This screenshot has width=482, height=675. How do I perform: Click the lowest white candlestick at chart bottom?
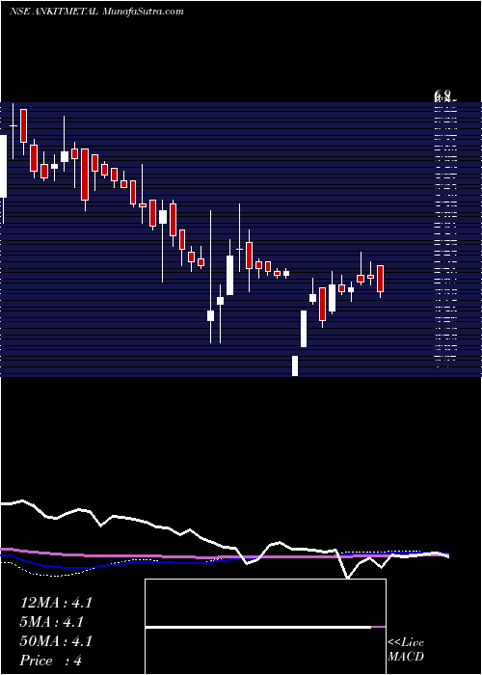(x=295, y=365)
